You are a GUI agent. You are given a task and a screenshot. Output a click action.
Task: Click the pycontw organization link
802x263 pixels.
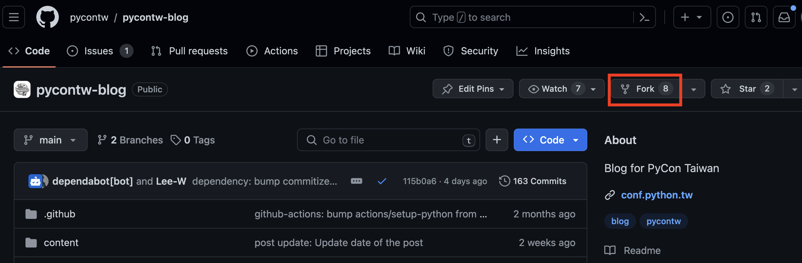click(x=89, y=18)
